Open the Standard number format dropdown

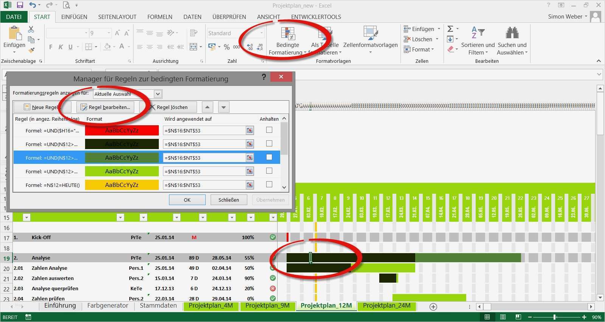tap(261, 33)
